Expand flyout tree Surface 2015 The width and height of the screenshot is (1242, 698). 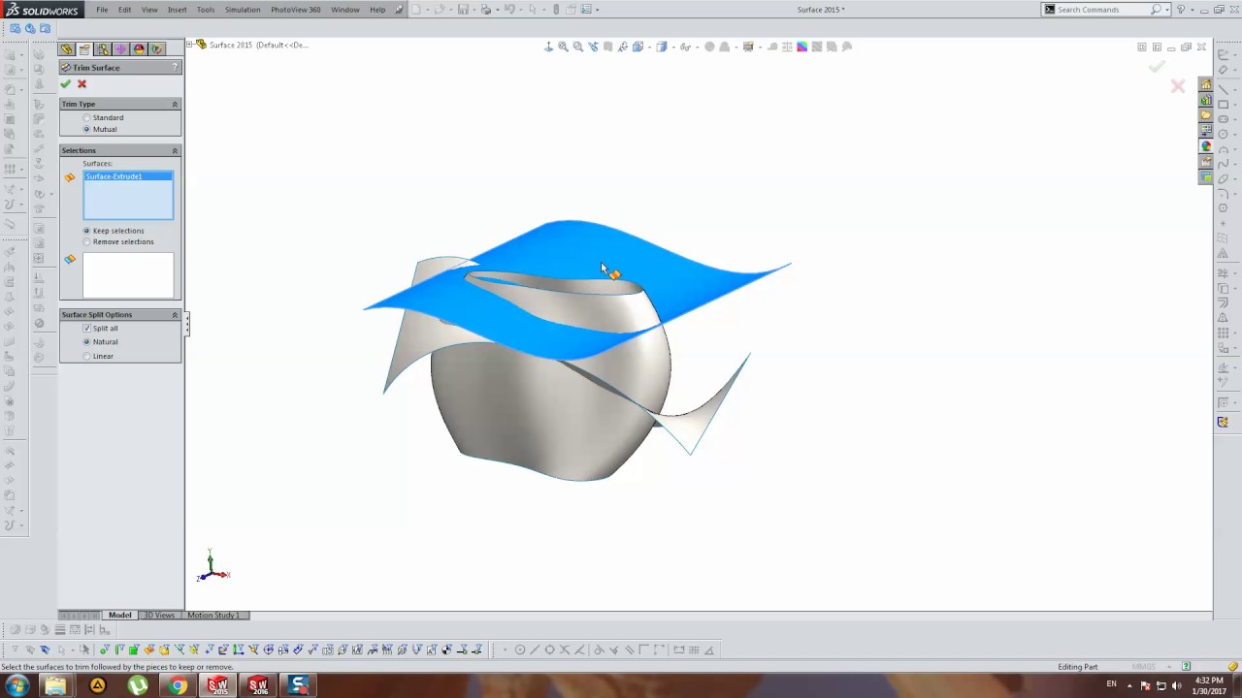[190, 45]
